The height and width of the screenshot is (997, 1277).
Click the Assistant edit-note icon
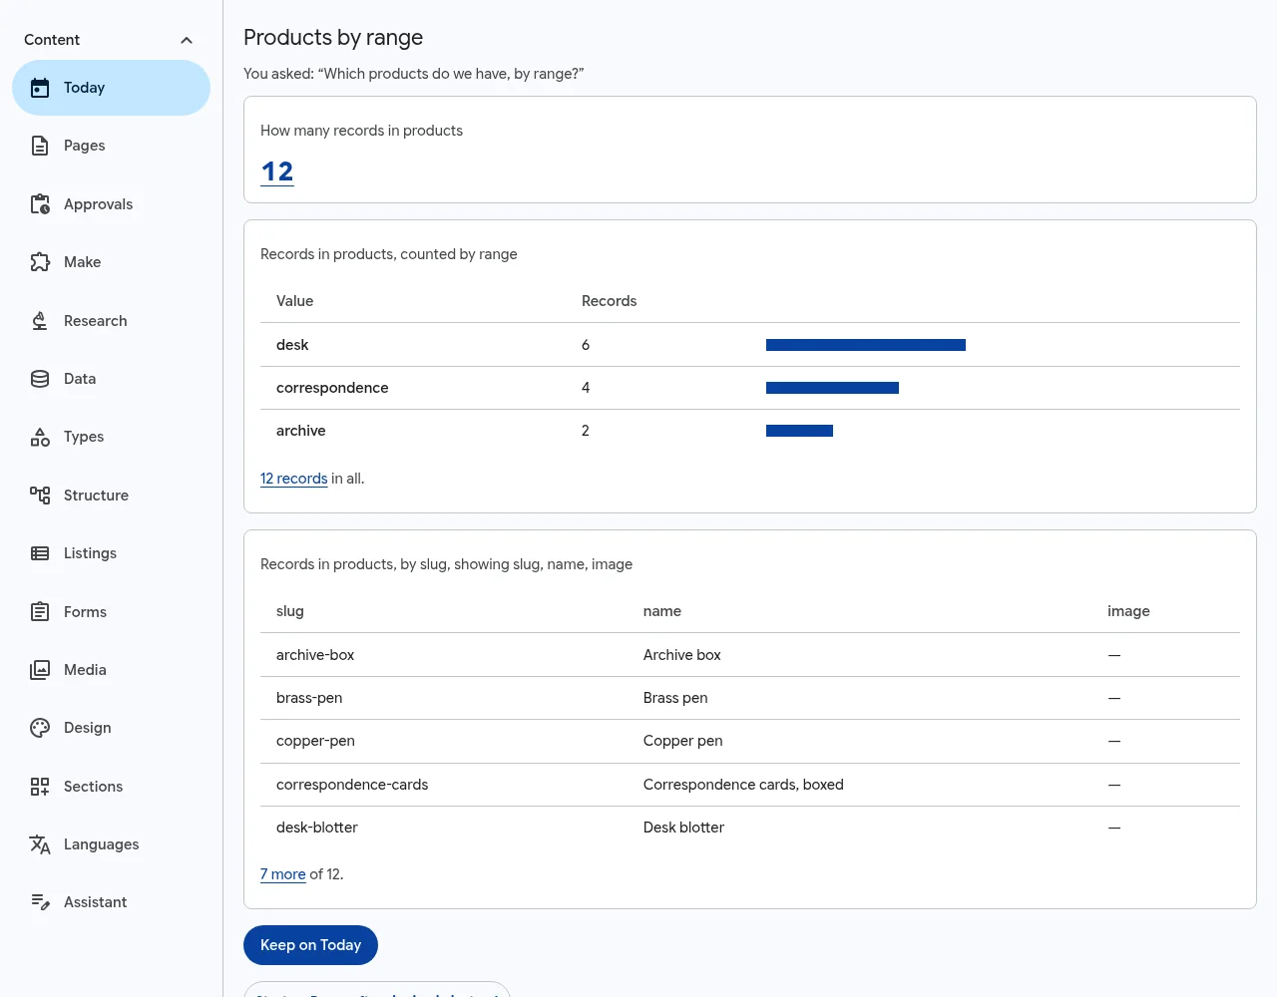click(40, 902)
